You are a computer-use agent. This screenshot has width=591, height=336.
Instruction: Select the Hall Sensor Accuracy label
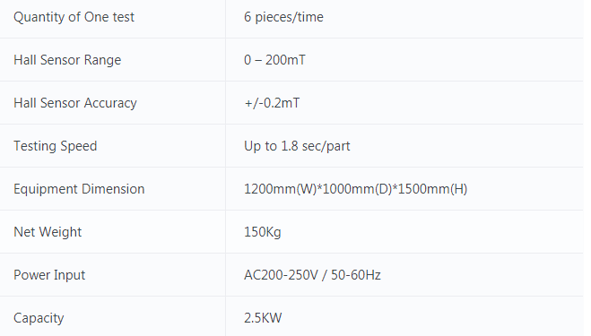pos(75,103)
